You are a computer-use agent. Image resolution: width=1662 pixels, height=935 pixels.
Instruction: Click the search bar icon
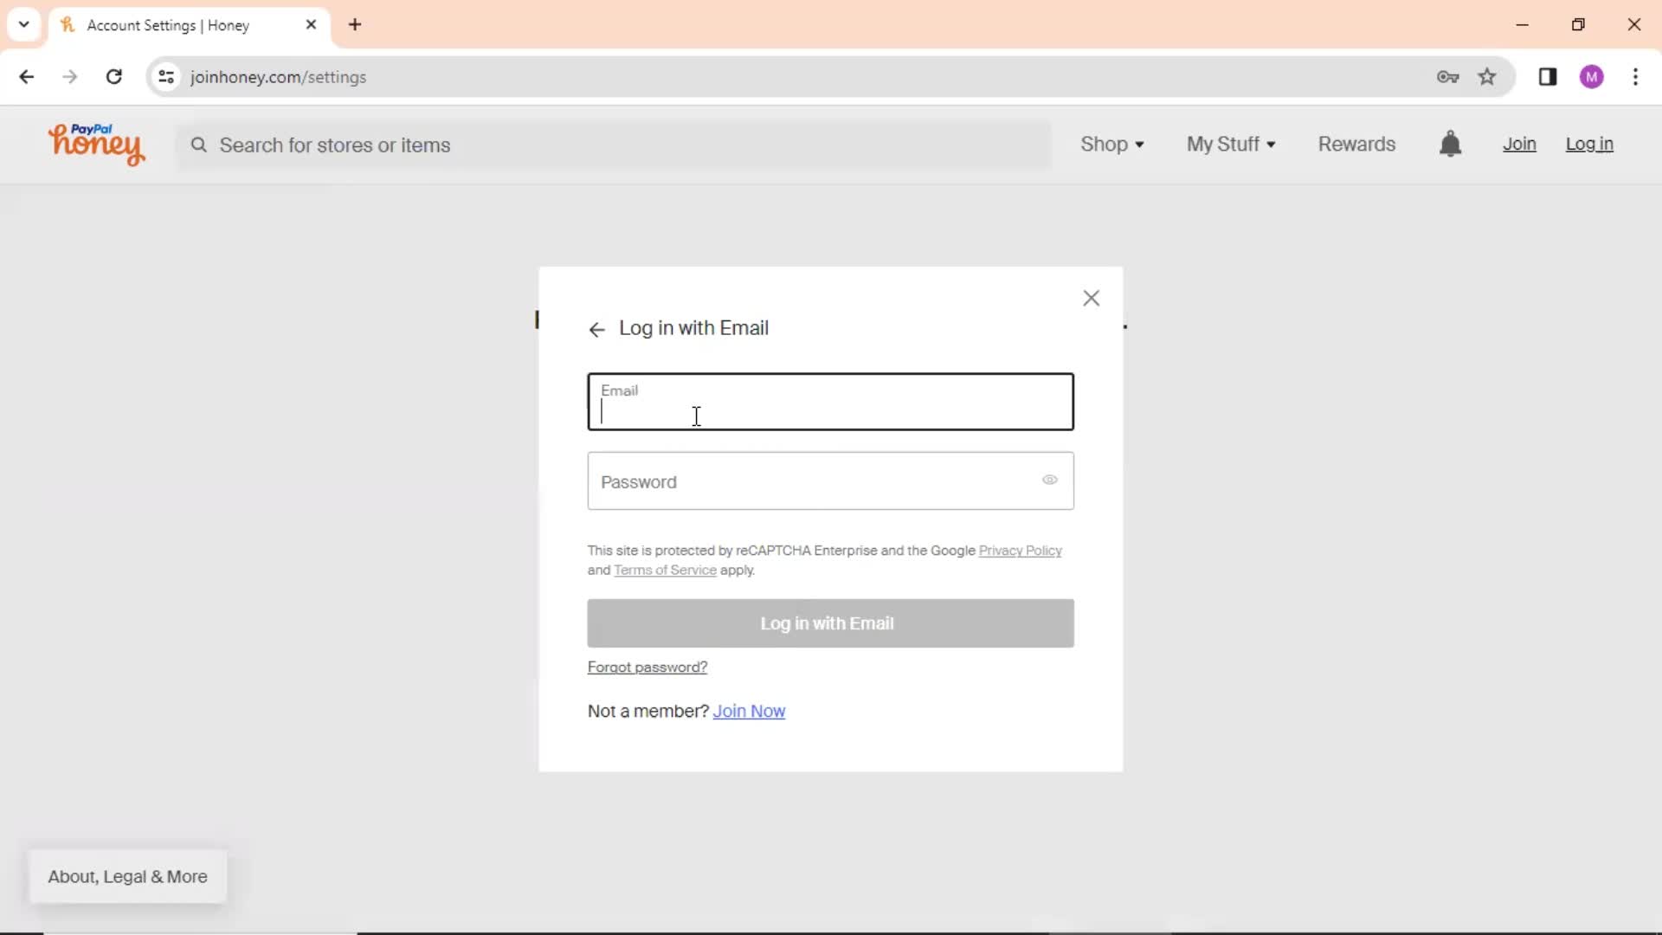coord(198,144)
